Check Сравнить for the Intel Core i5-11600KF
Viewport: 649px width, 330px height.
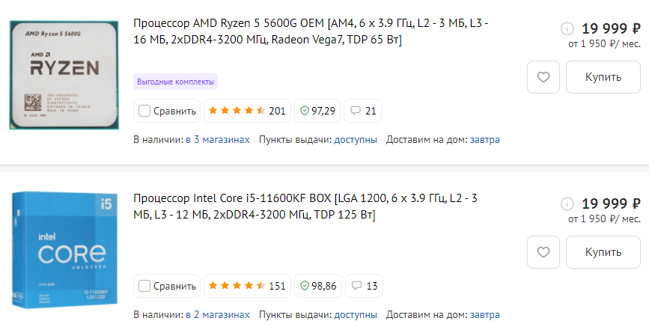click(144, 286)
